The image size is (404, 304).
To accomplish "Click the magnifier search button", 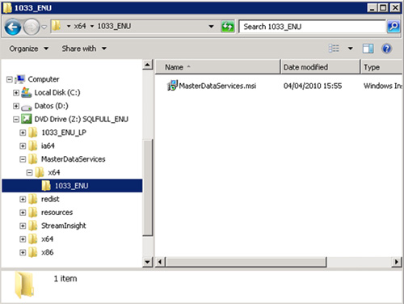I will pyautogui.click(x=393, y=27).
